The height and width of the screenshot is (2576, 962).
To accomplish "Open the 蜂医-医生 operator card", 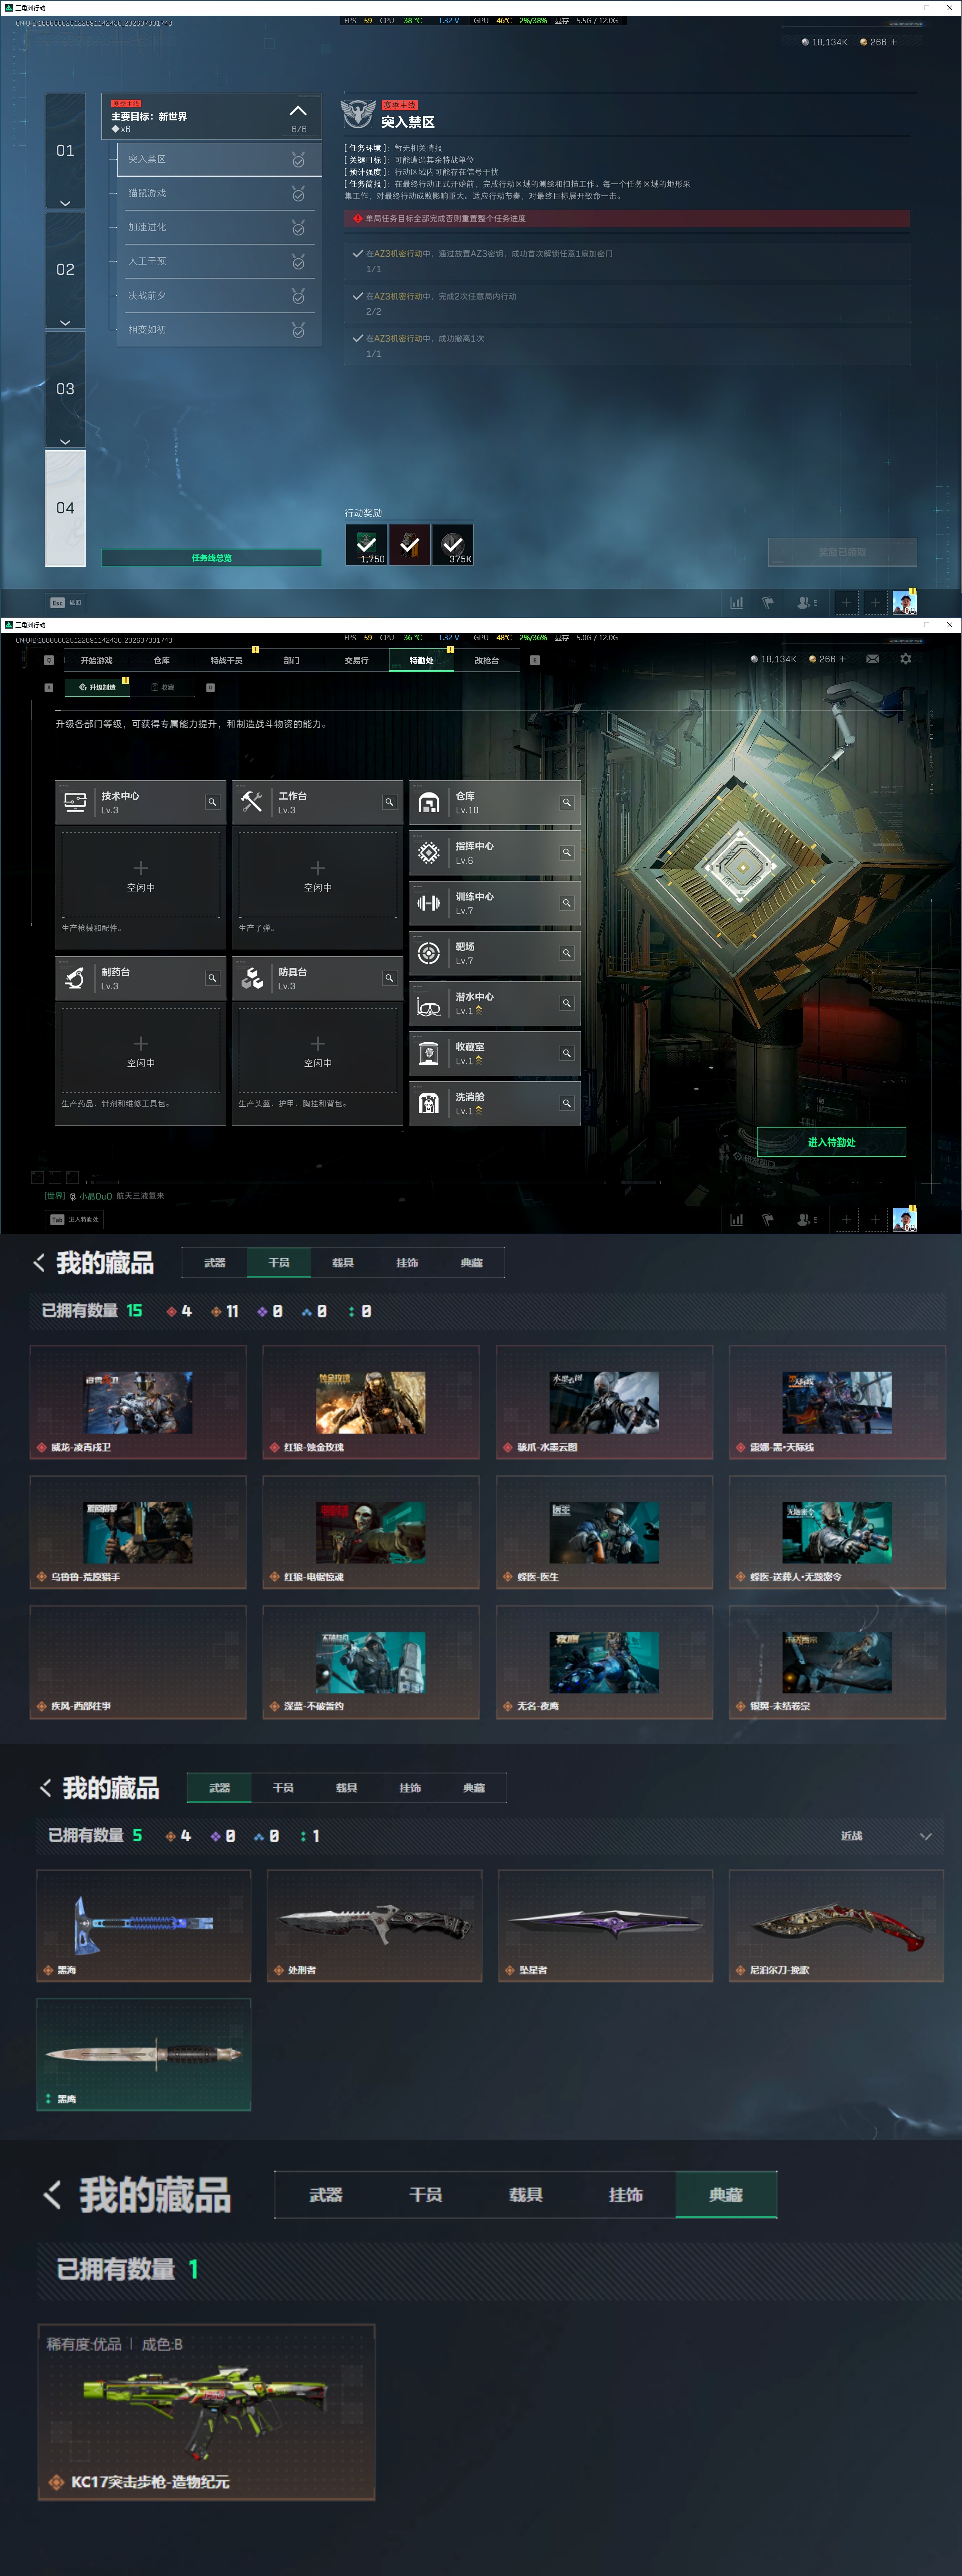I will tap(604, 1533).
